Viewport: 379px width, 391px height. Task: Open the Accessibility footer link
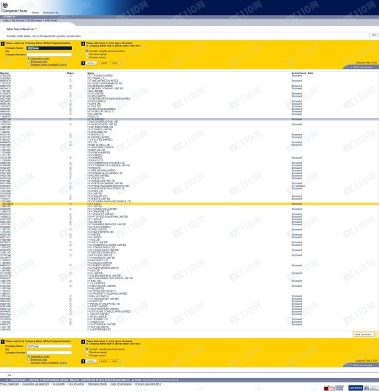pos(59,384)
